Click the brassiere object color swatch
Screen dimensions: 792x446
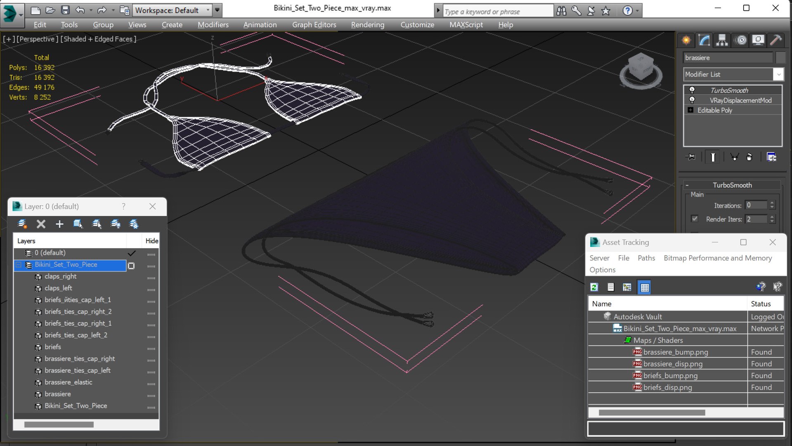[x=780, y=58]
